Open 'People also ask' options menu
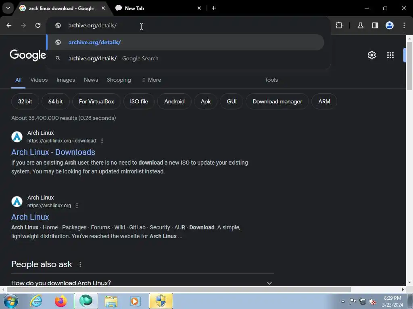Screen dimensions: 413x309 [x=80, y=264]
